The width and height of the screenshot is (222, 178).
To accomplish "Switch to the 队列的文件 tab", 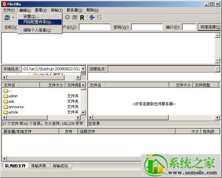I will (x=16, y=166).
